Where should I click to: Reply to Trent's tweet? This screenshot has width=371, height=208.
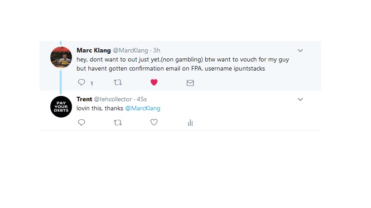pyautogui.click(x=82, y=123)
